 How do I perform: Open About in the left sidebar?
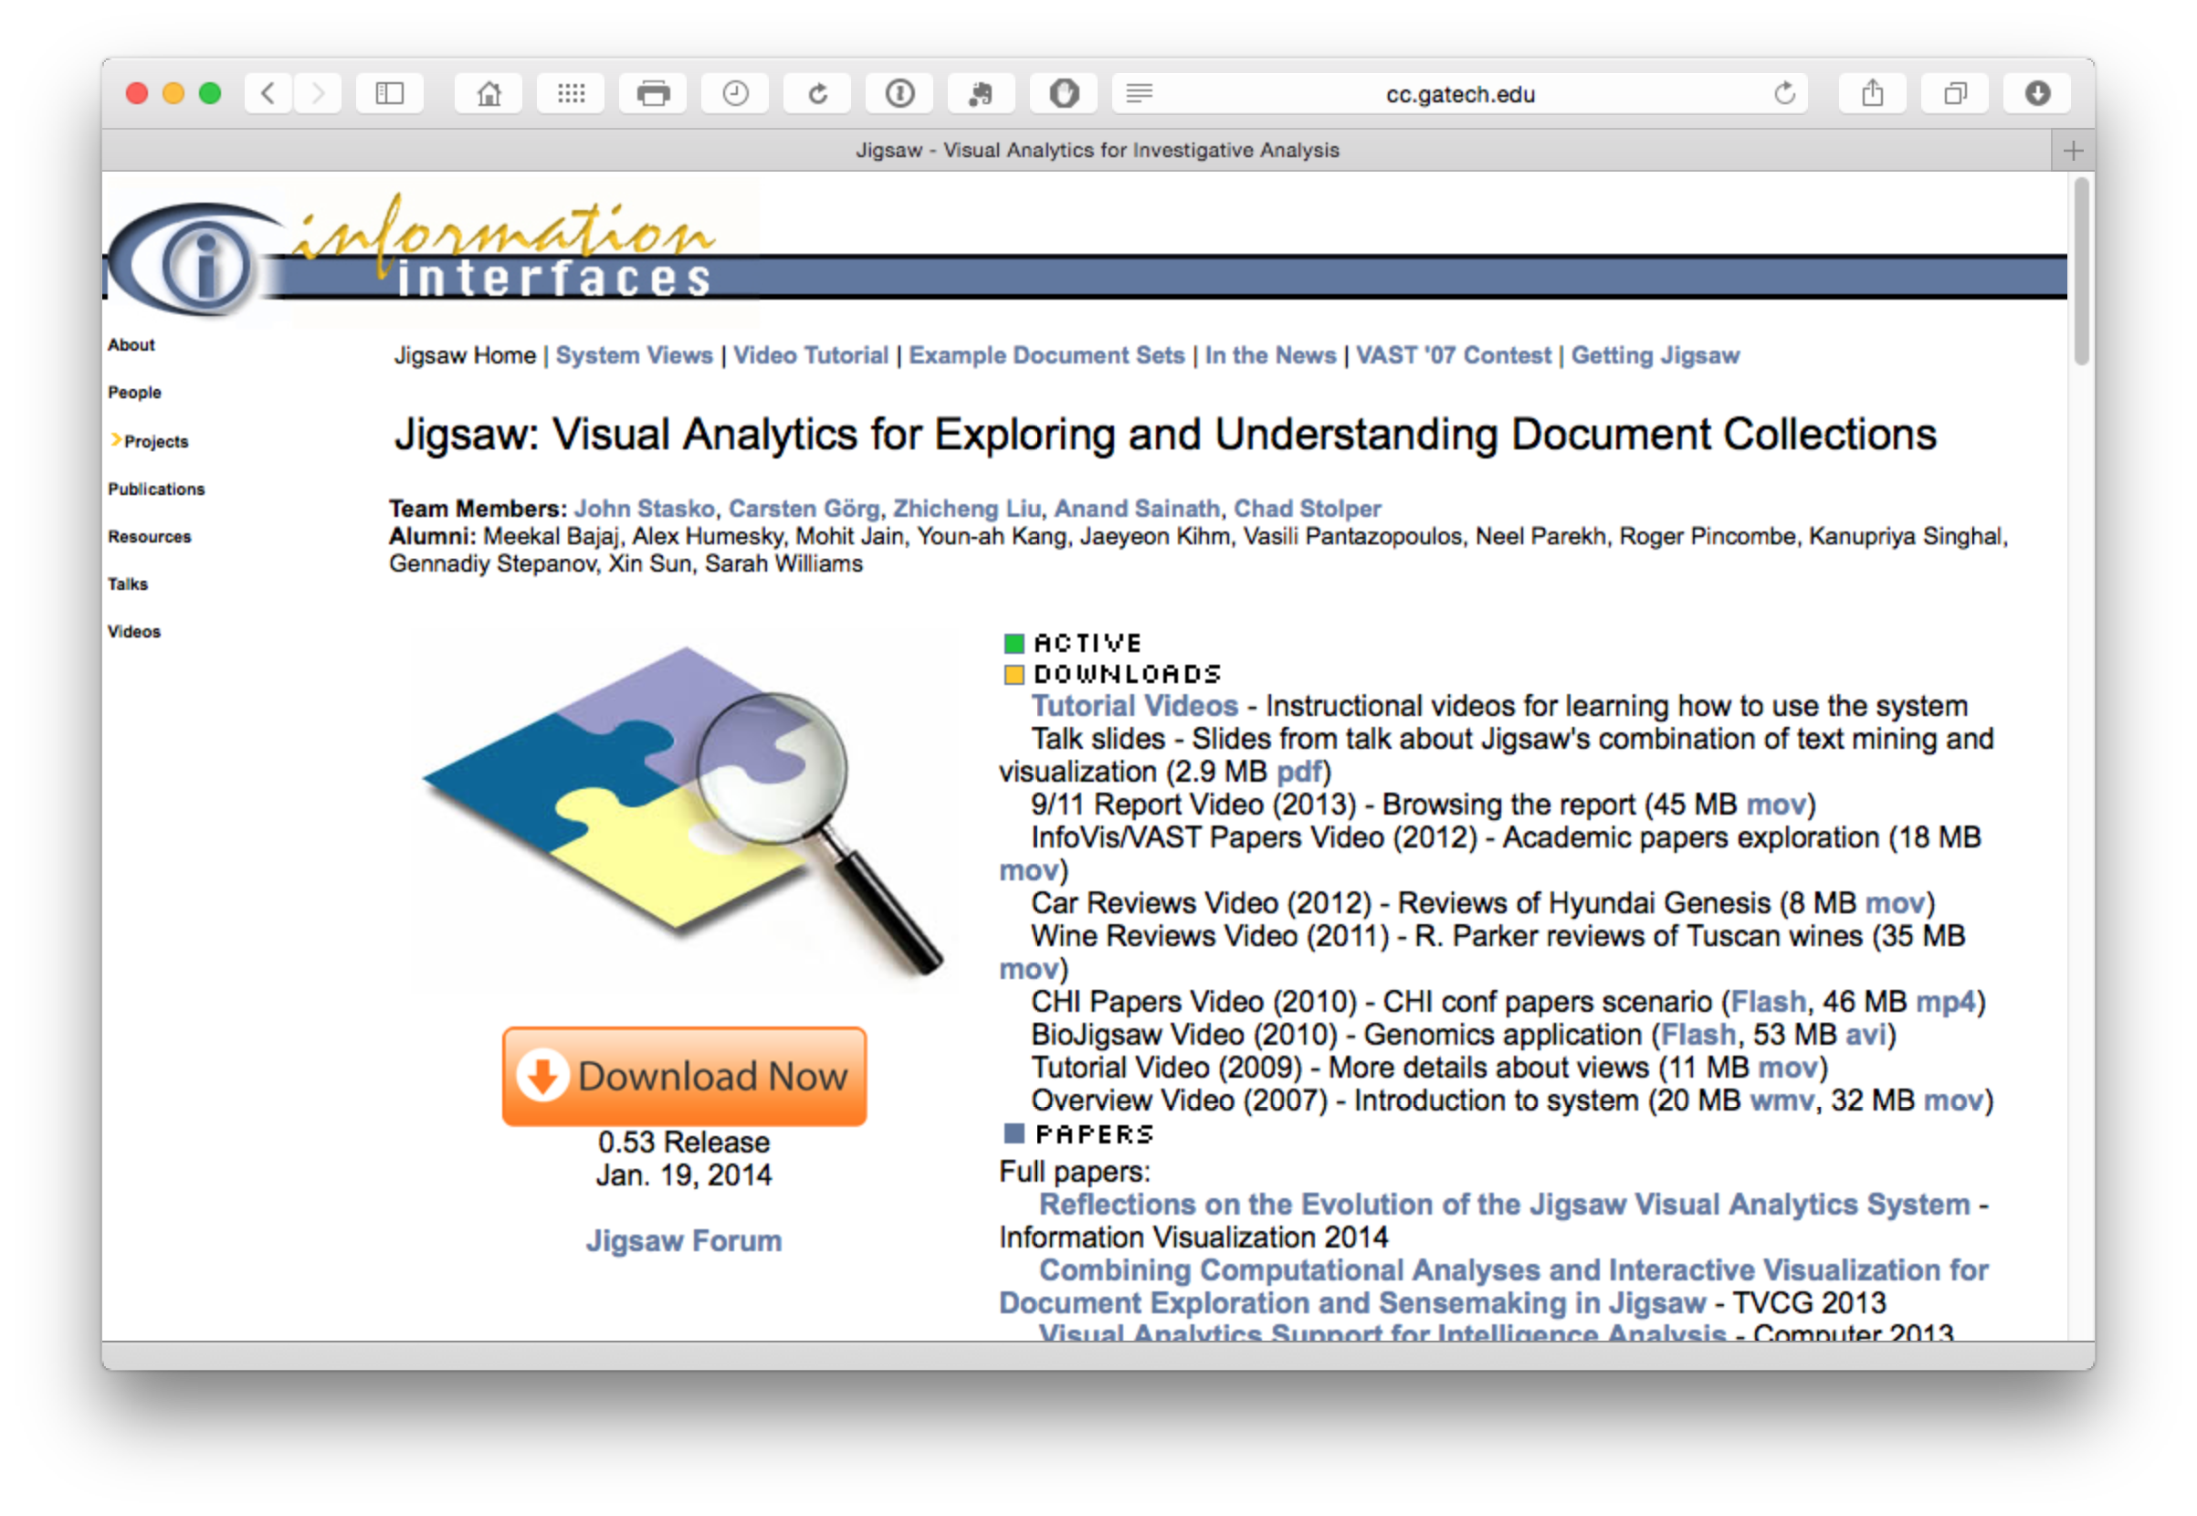click(131, 345)
